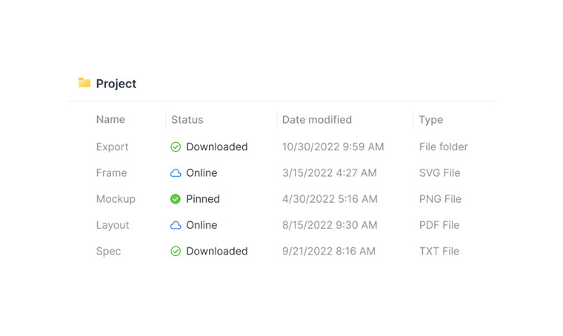
Task: Click the TXT File type cell
Action: click(x=439, y=252)
